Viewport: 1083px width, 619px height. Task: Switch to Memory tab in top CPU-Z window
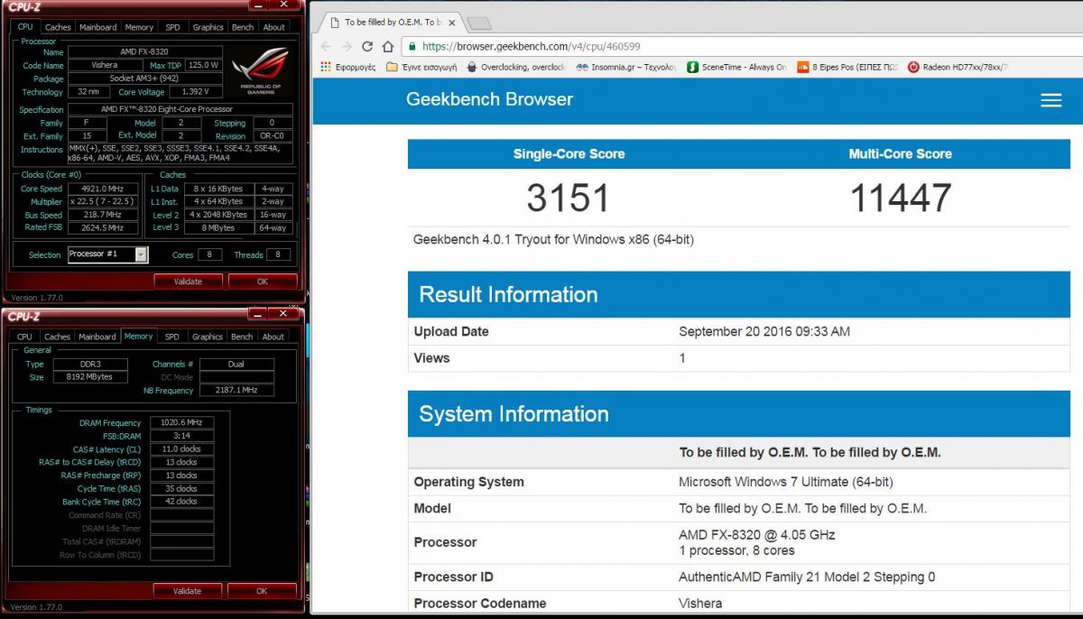tap(139, 27)
